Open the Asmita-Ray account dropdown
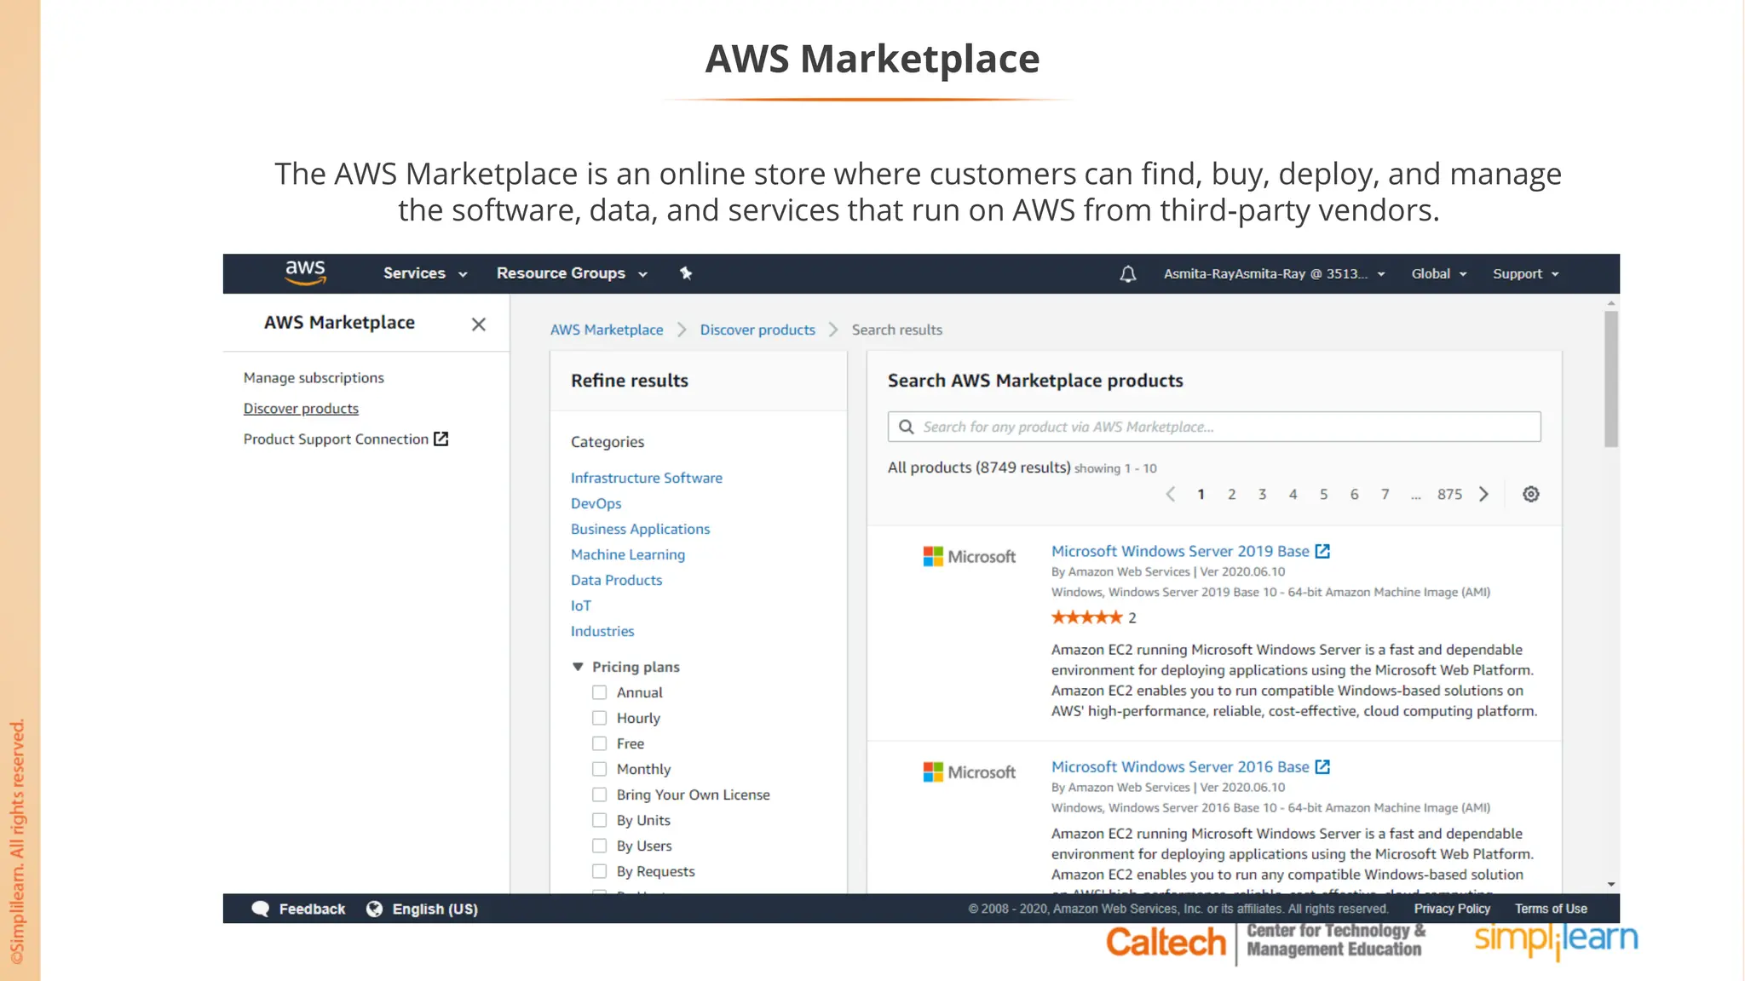This screenshot has height=981, width=1745. (x=1274, y=273)
